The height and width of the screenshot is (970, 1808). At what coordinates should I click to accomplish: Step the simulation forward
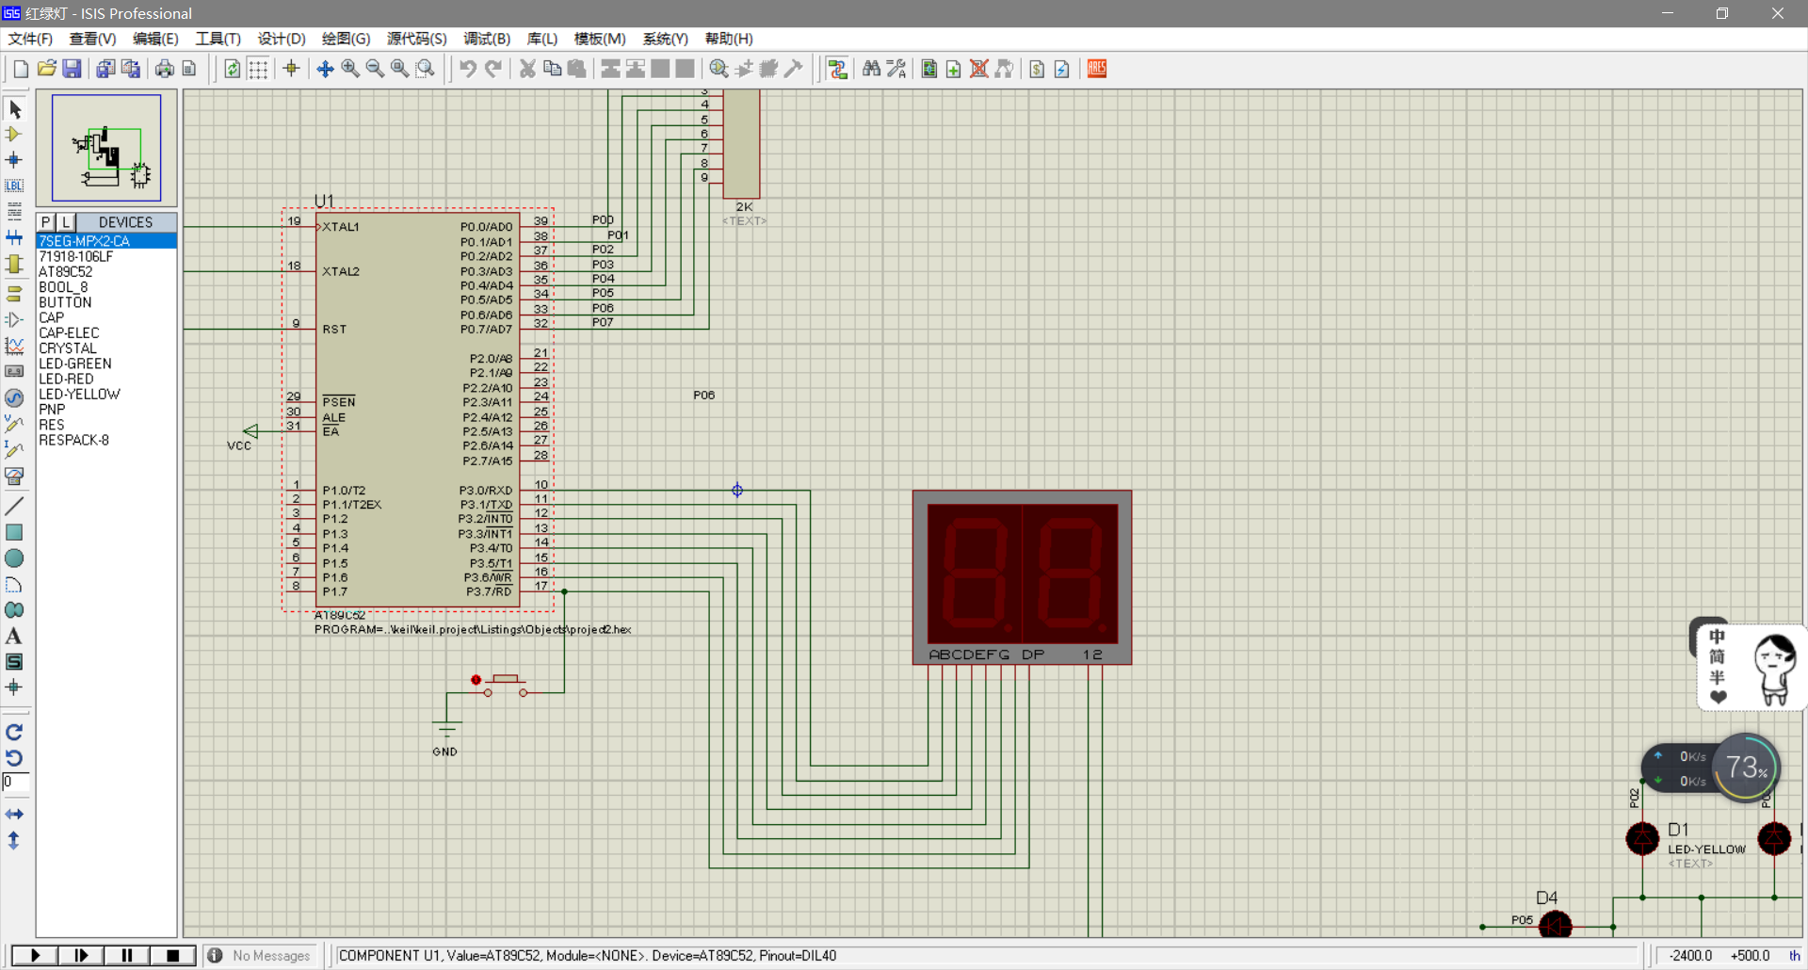[x=81, y=955]
